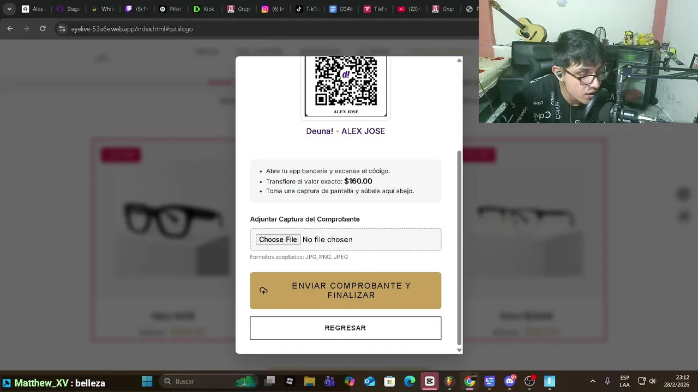Open Microsoft Edge from the taskbar

410,381
